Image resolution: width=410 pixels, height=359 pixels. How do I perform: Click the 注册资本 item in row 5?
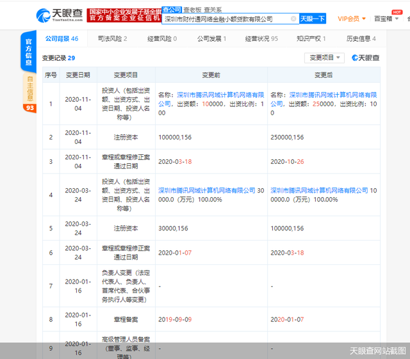click(126, 228)
